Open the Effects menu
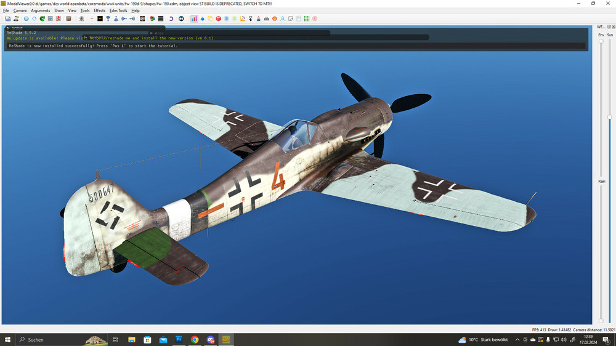 99,10
